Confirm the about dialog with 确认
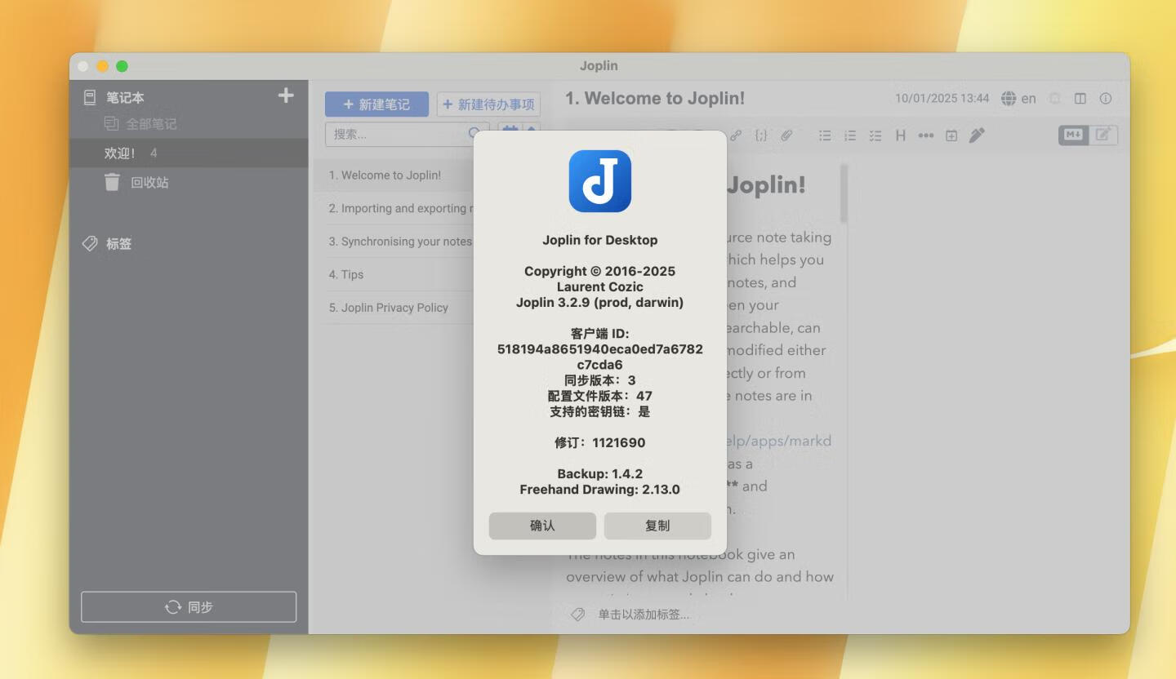Viewport: 1176px width, 679px height. coord(542,526)
